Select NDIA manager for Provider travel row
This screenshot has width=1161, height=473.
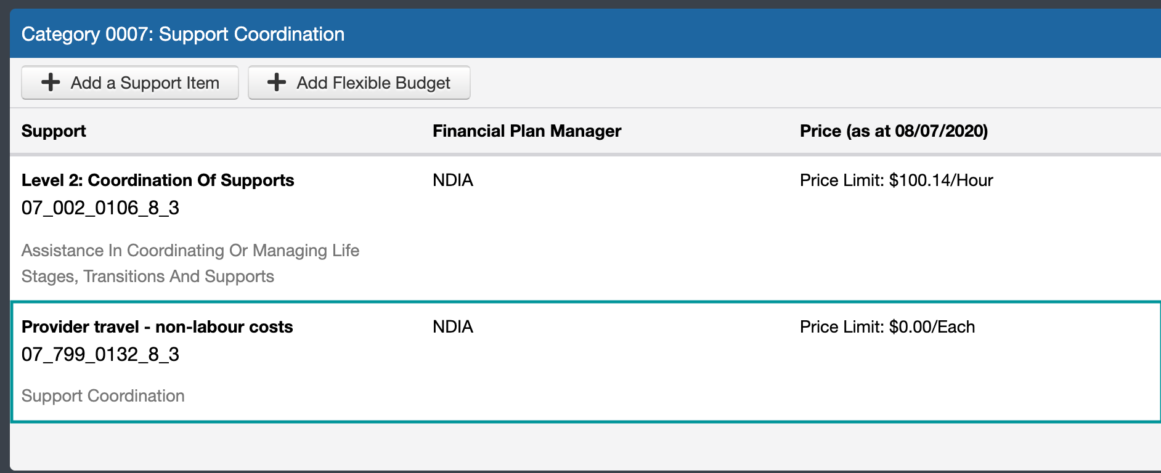[x=453, y=326]
